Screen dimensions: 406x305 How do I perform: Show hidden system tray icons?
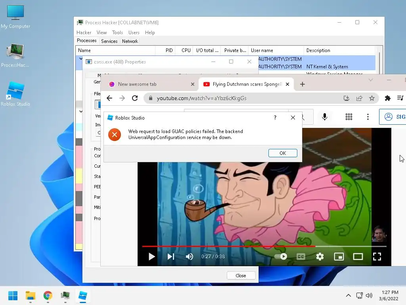pos(349,295)
